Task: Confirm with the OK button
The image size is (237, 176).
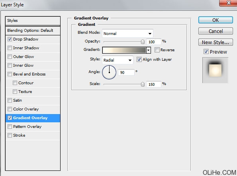Action: [x=215, y=20]
